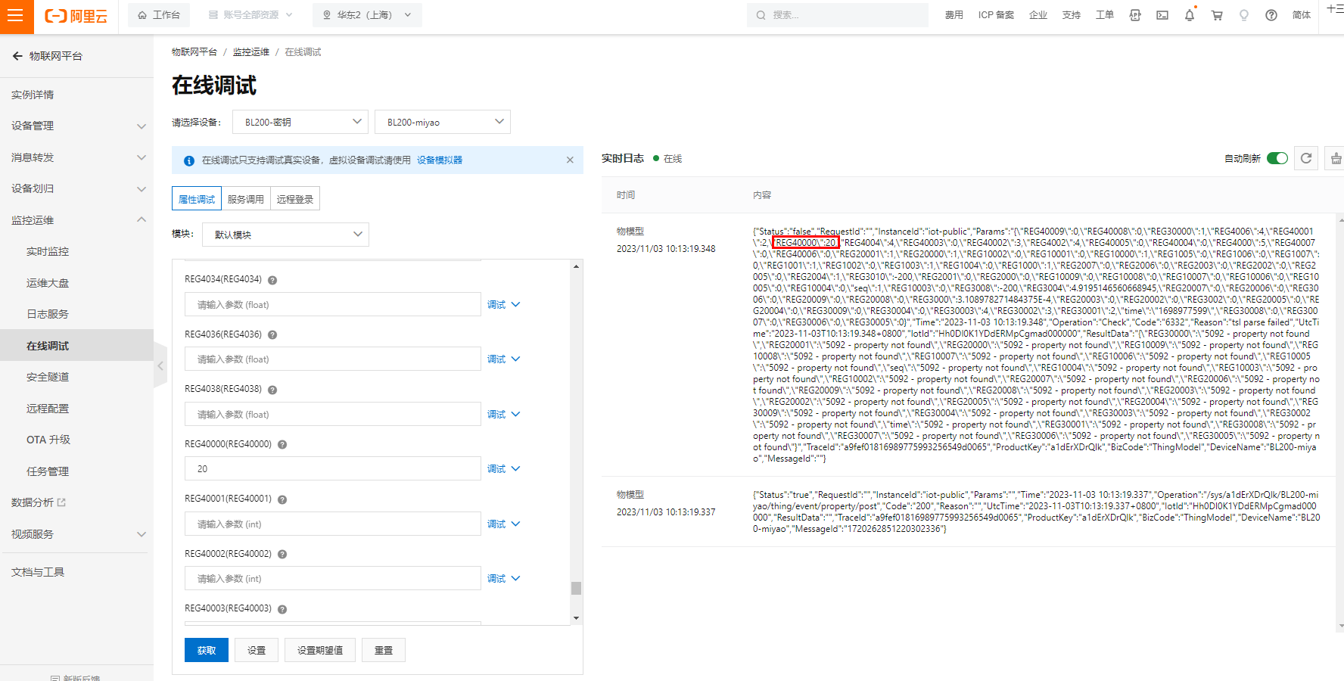Open Cloud Shell terminal icon
This screenshot has width=1344, height=681.
click(x=1162, y=15)
